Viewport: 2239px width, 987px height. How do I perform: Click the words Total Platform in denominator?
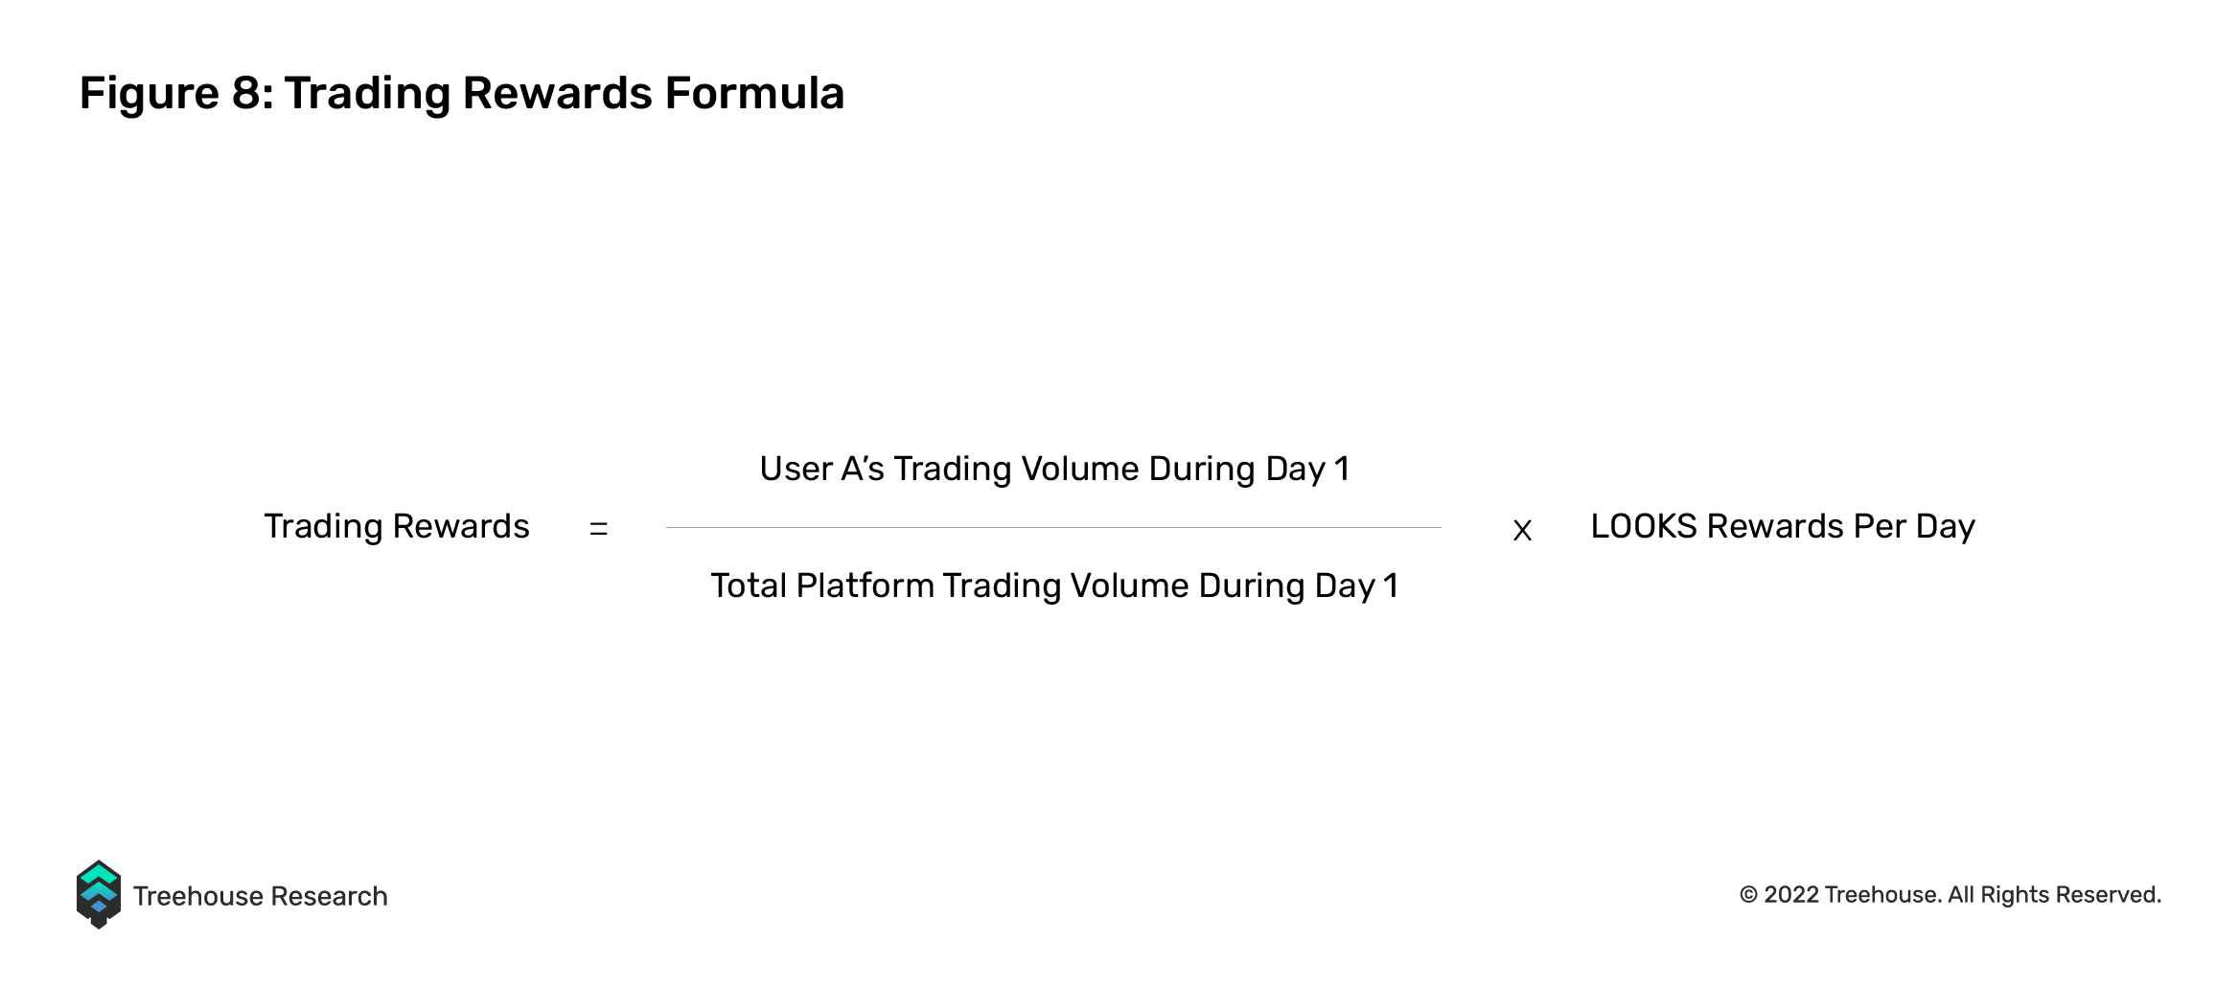point(822,585)
